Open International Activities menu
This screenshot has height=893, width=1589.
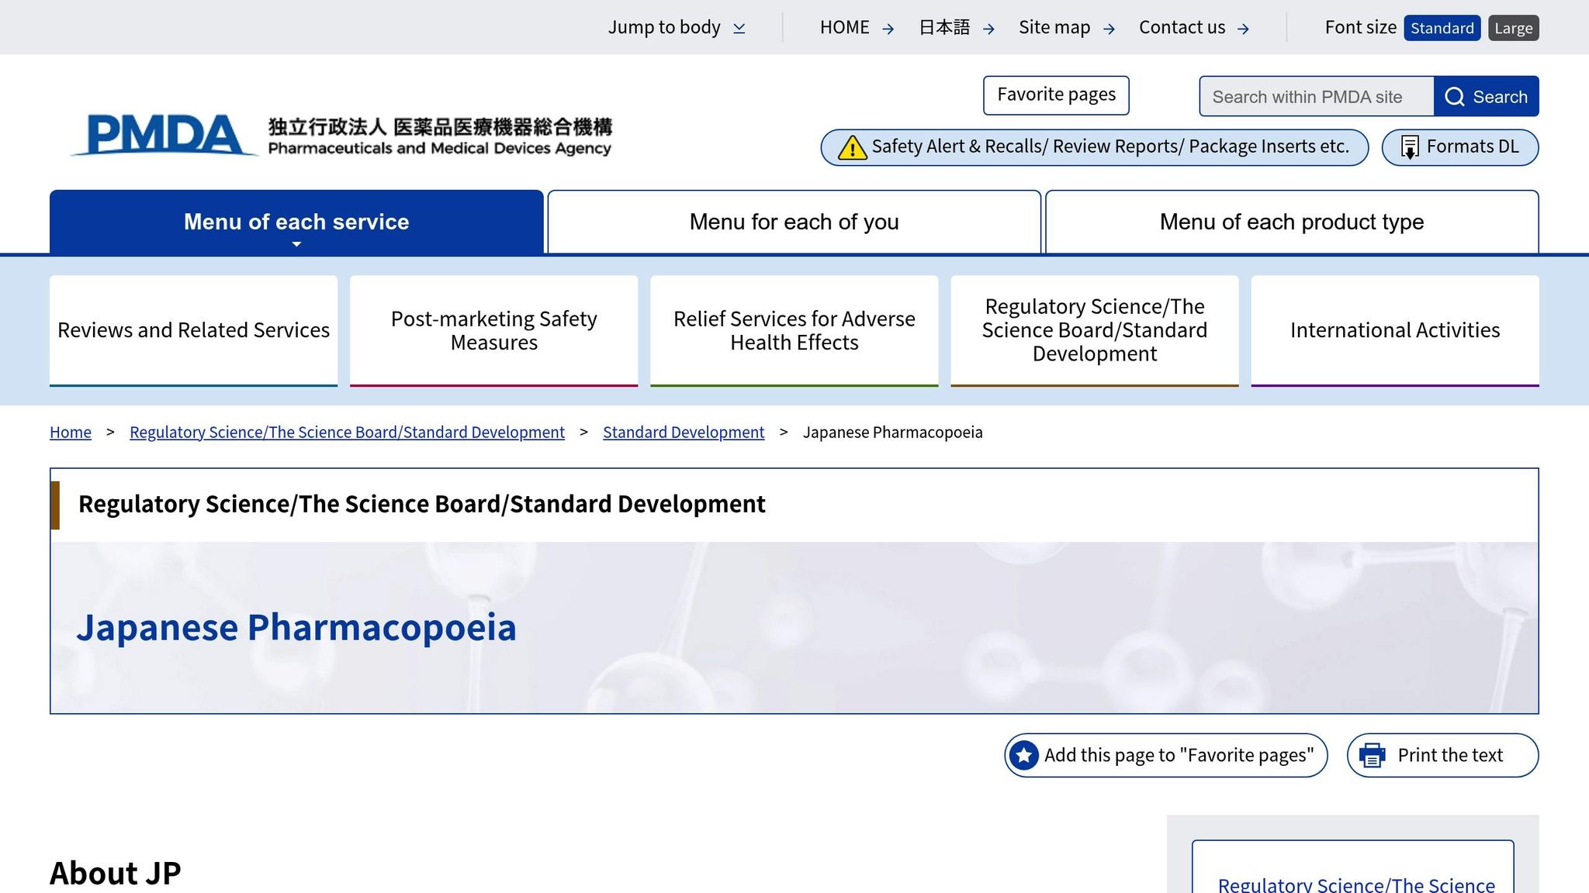point(1395,330)
